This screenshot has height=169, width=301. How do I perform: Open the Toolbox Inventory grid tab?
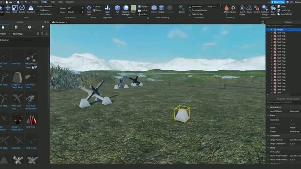click(x=16, y=27)
